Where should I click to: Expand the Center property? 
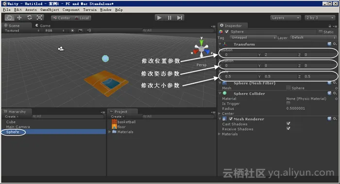(x=220, y=113)
